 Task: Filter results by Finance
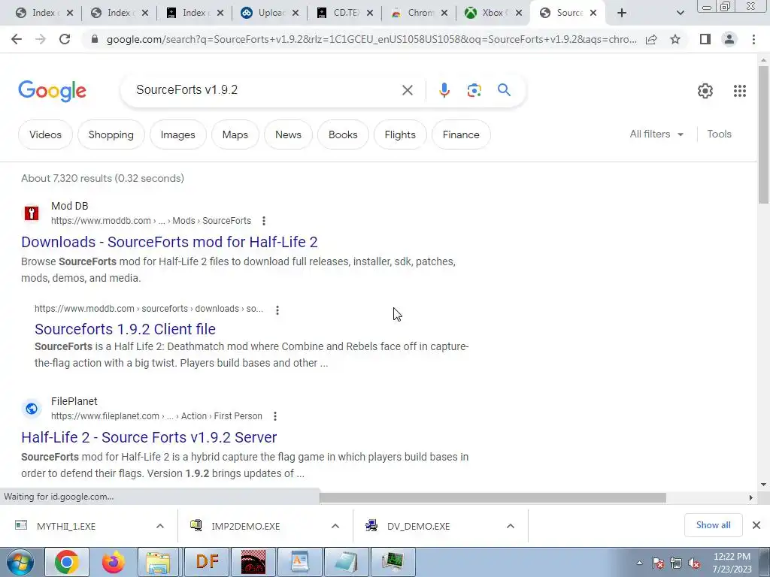coord(461,134)
